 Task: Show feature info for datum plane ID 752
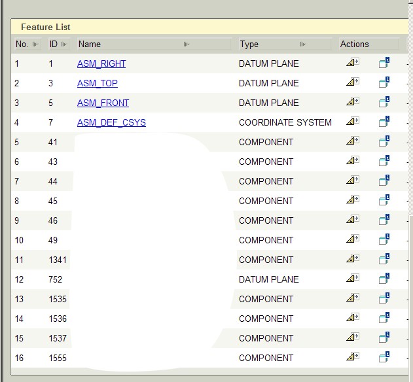[384, 279]
